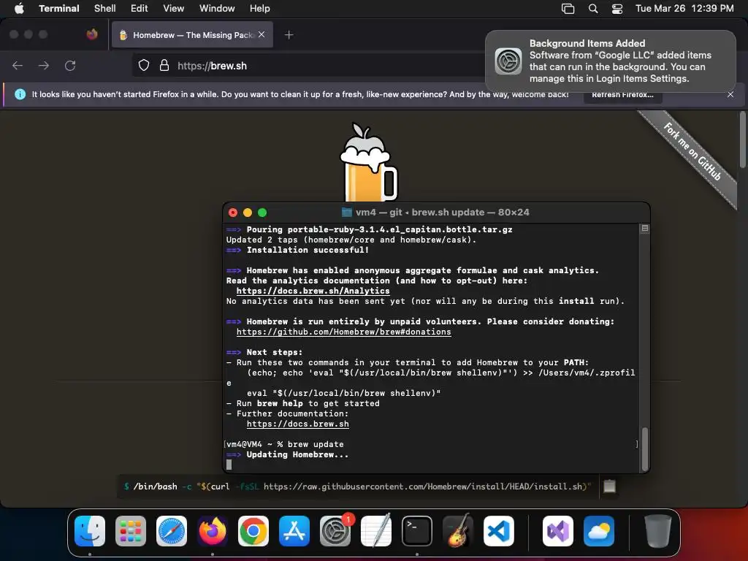The image size is (748, 561).
Task: Open the purple Visual Studio dock icon
Action: coord(558,531)
